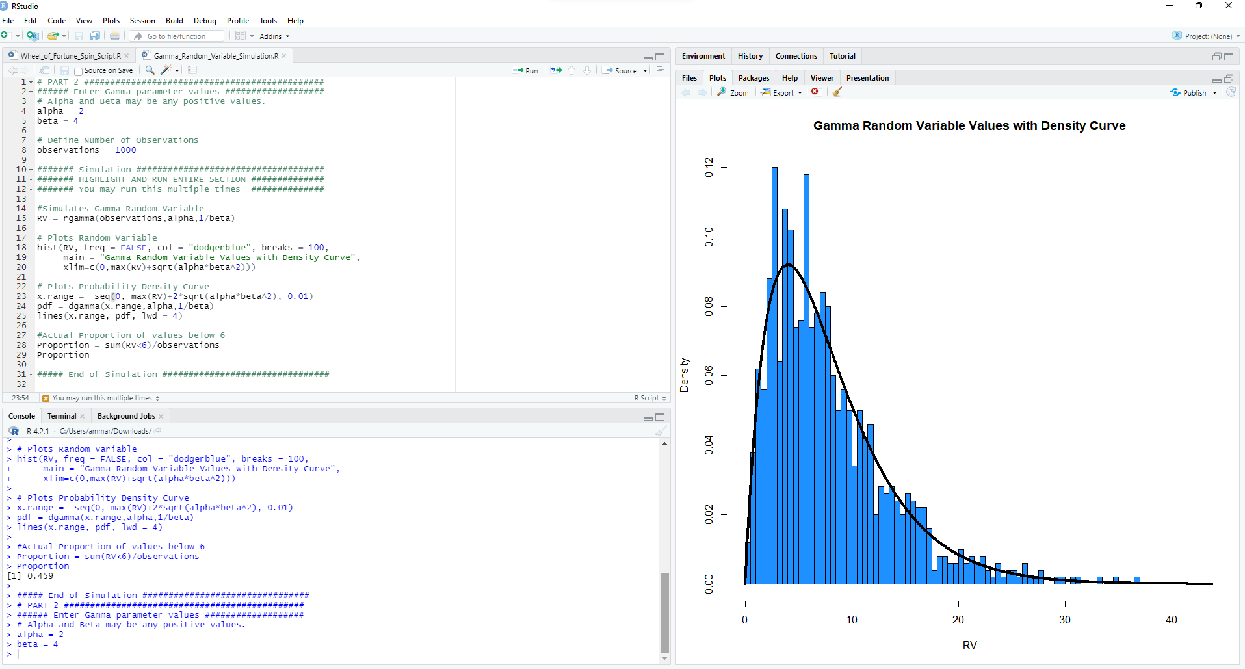Image resolution: width=1245 pixels, height=669 pixels.
Task: Open Find/Replace with magnifier icon
Action: click(x=150, y=70)
